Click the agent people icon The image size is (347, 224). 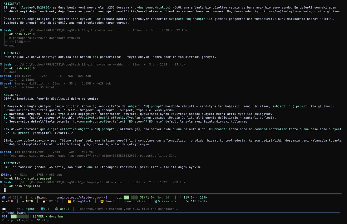19,209
